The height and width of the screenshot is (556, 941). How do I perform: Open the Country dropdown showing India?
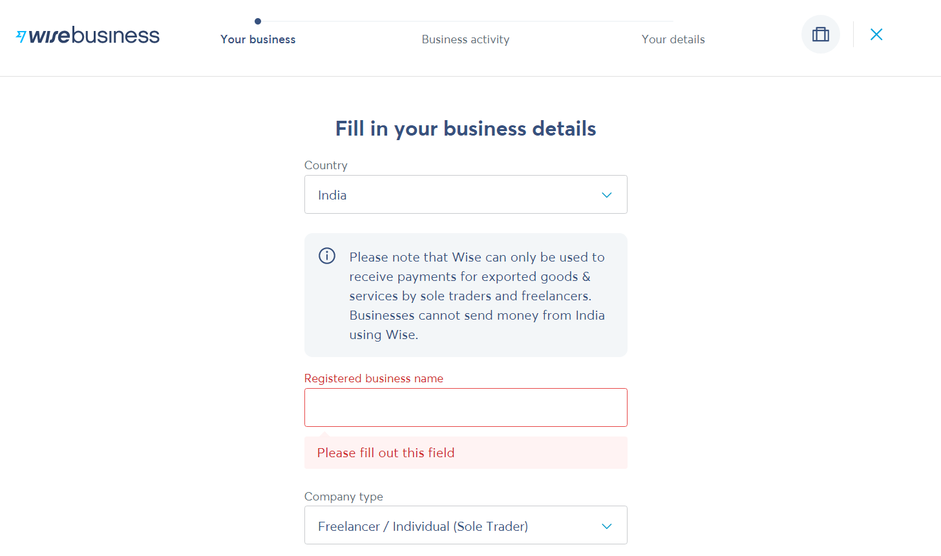pos(465,194)
